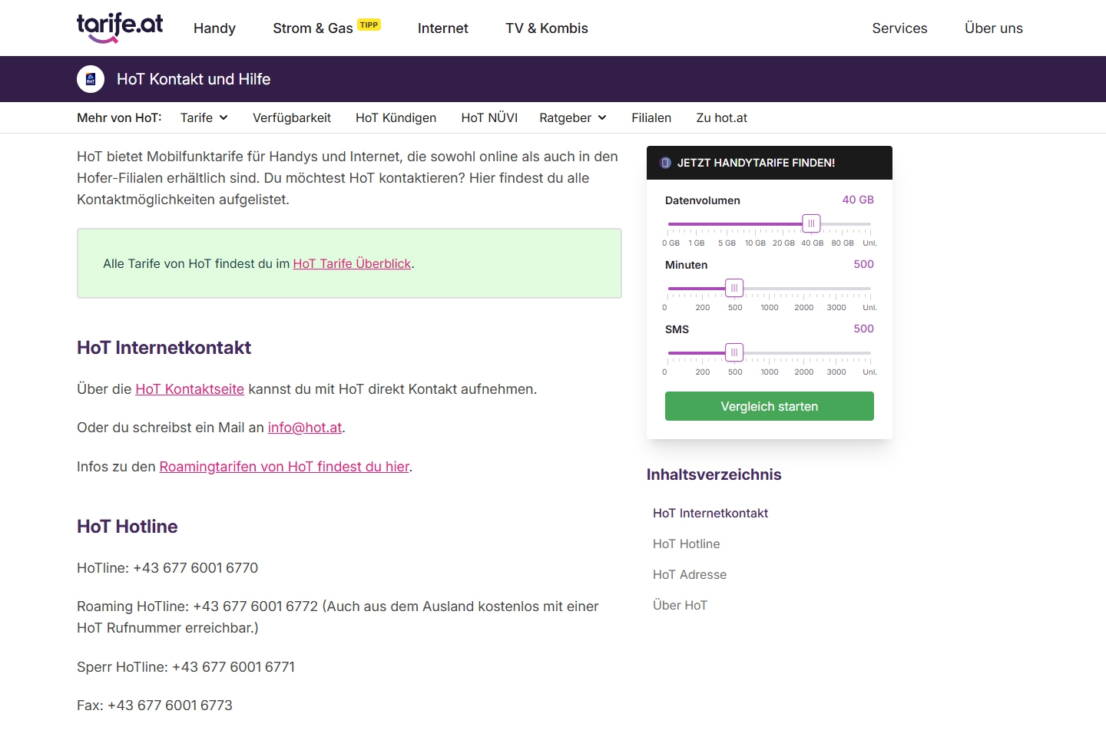This screenshot has height=737, width=1106.
Task: Click the Minuten slider handle
Action: point(734,288)
